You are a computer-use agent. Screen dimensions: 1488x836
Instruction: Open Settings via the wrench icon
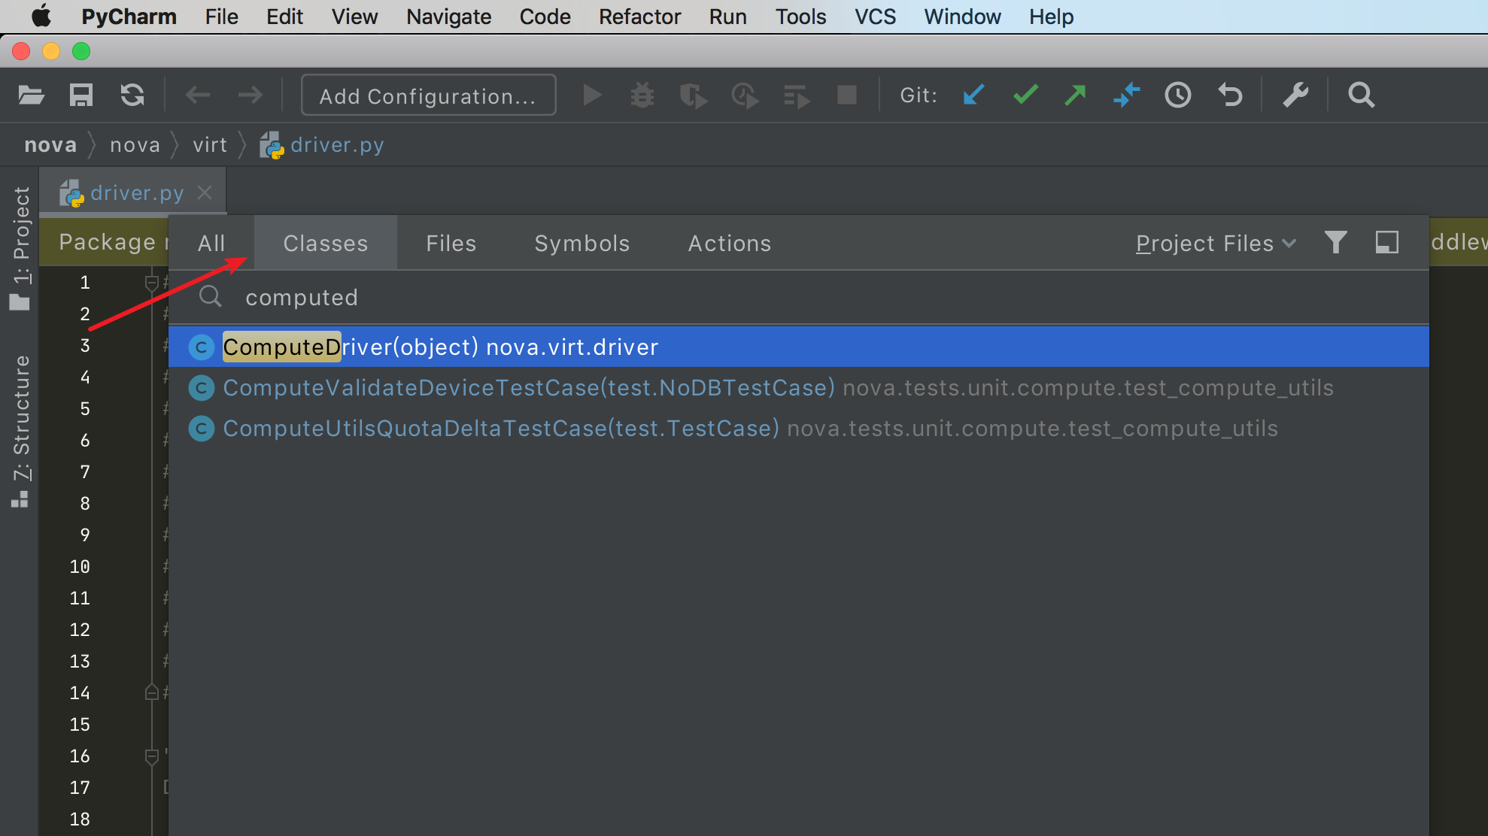[x=1295, y=95]
